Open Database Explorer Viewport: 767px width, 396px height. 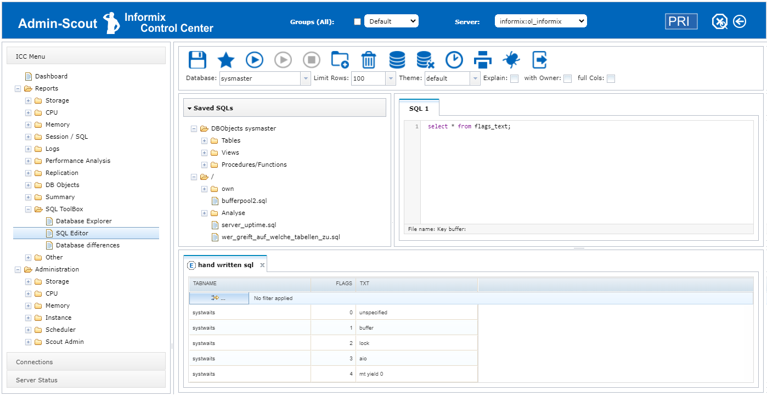coord(83,221)
